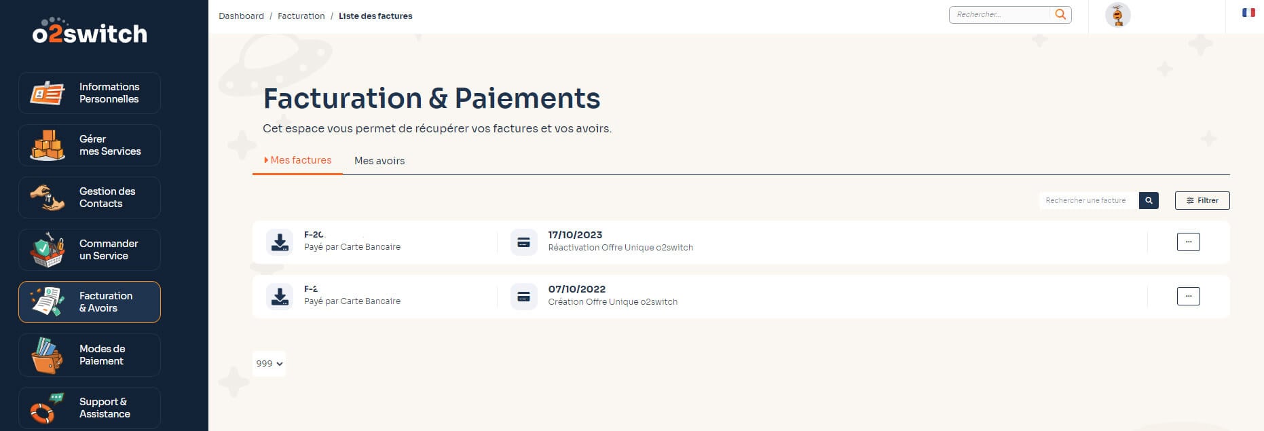
Task: Click Facturation & Paiements heading
Action: click(x=432, y=98)
